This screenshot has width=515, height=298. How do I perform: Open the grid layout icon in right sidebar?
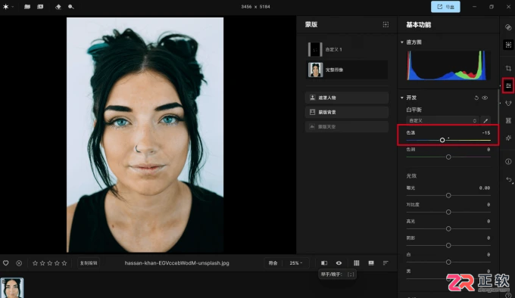[x=508, y=121]
